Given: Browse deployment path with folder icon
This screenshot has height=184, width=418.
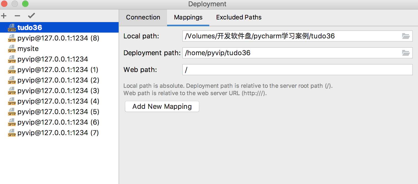Looking at the screenshot, I should [406, 53].
